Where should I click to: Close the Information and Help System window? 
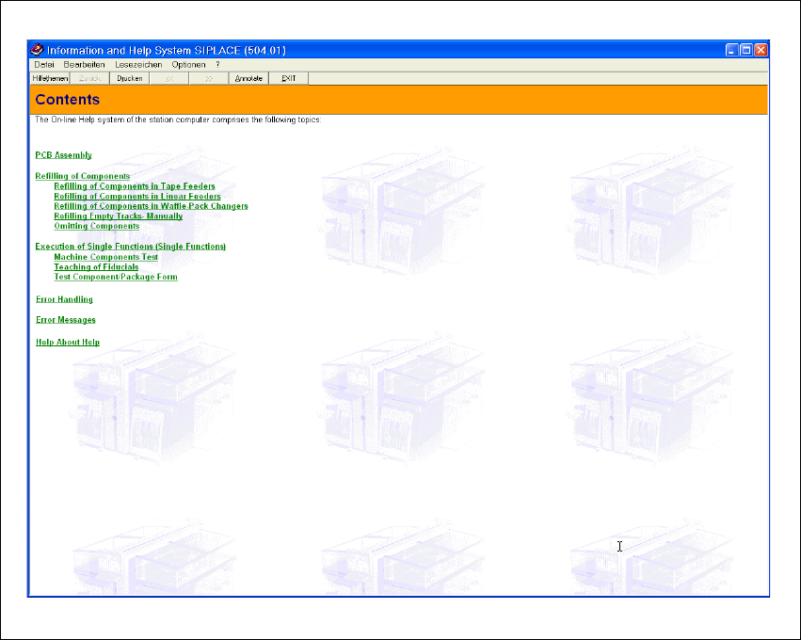(x=761, y=50)
